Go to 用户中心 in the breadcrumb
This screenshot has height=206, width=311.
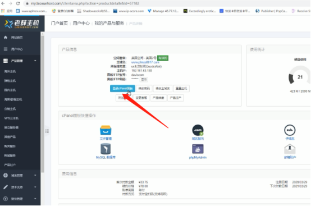(81, 24)
